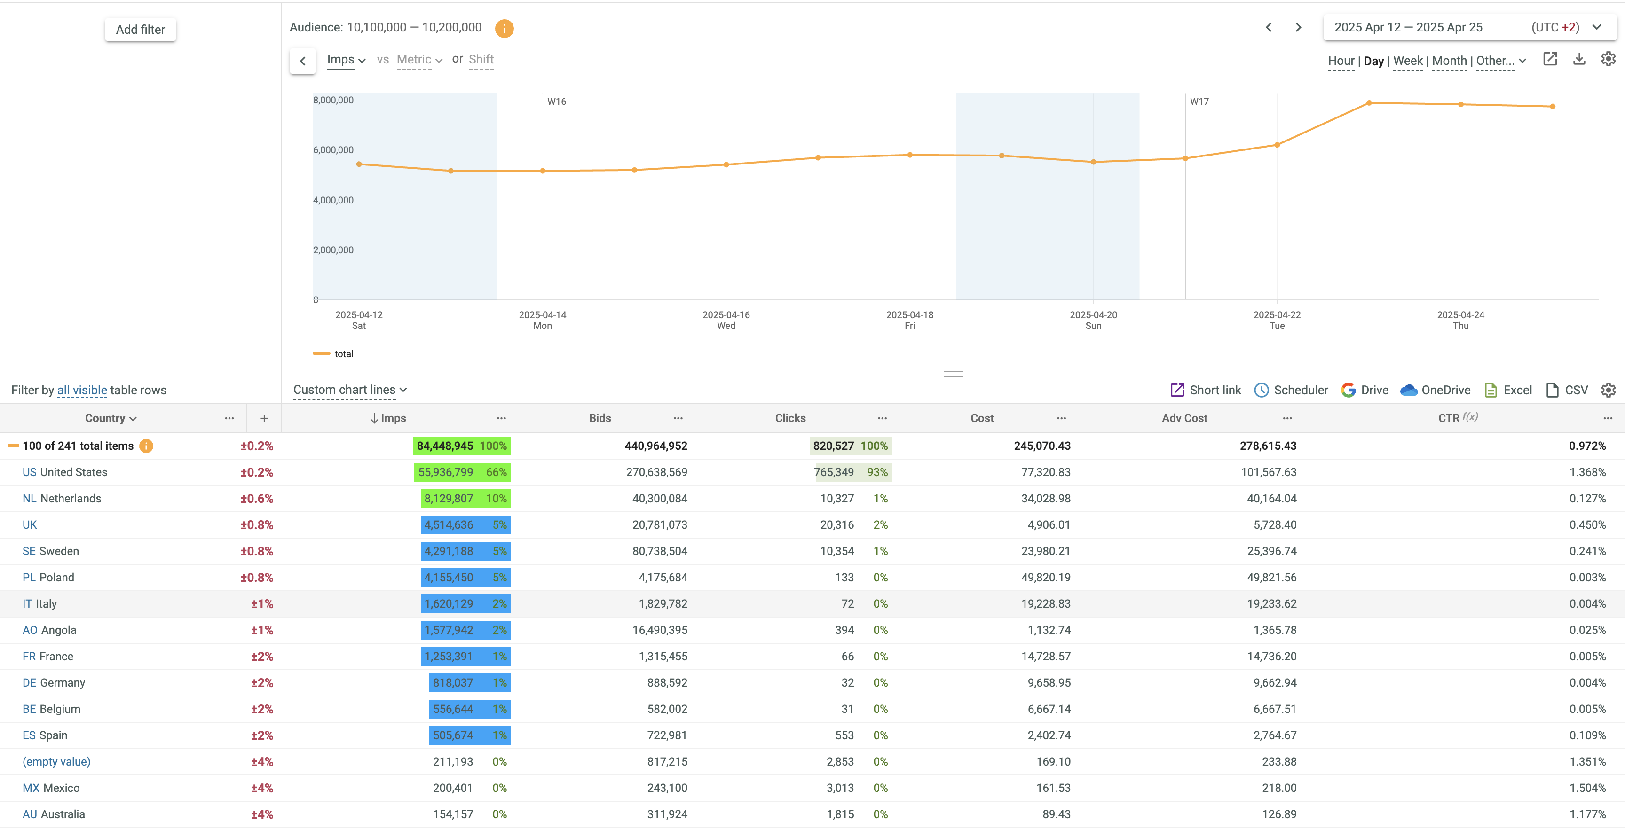This screenshot has width=1625, height=829.
Task: Sort table by the Cost column
Action: 982,419
